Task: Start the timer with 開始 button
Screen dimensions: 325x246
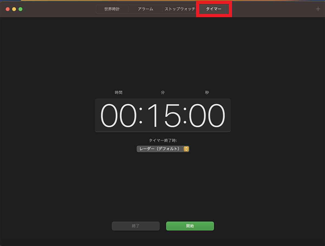Action: pos(190,226)
